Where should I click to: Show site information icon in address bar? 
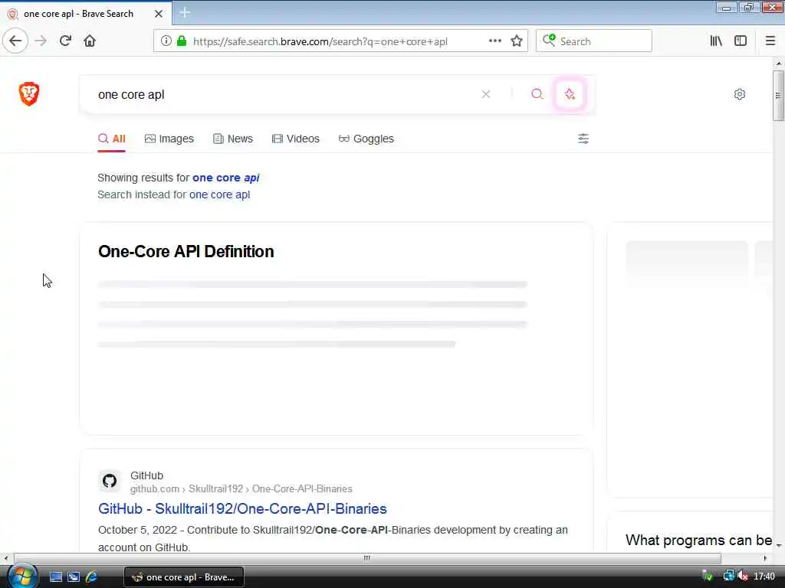click(166, 41)
